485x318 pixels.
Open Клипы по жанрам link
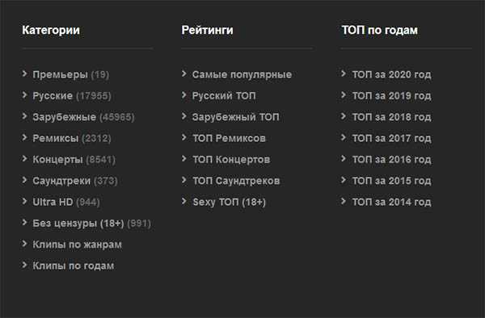point(77,245)
